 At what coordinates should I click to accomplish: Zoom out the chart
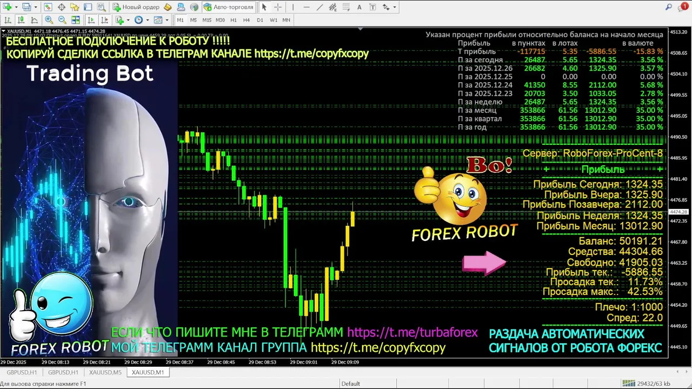62,20
